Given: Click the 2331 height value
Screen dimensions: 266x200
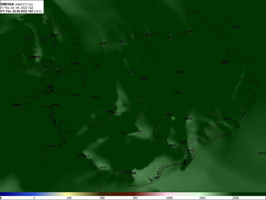Looking at the screenshot, I should pyautogui.click(x=240, y=80).
